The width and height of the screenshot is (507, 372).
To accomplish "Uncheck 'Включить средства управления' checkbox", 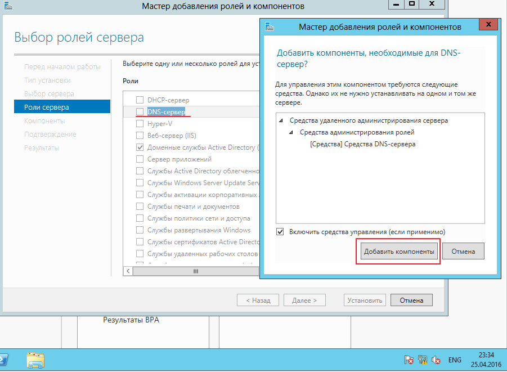I will (x=280, y=232).
